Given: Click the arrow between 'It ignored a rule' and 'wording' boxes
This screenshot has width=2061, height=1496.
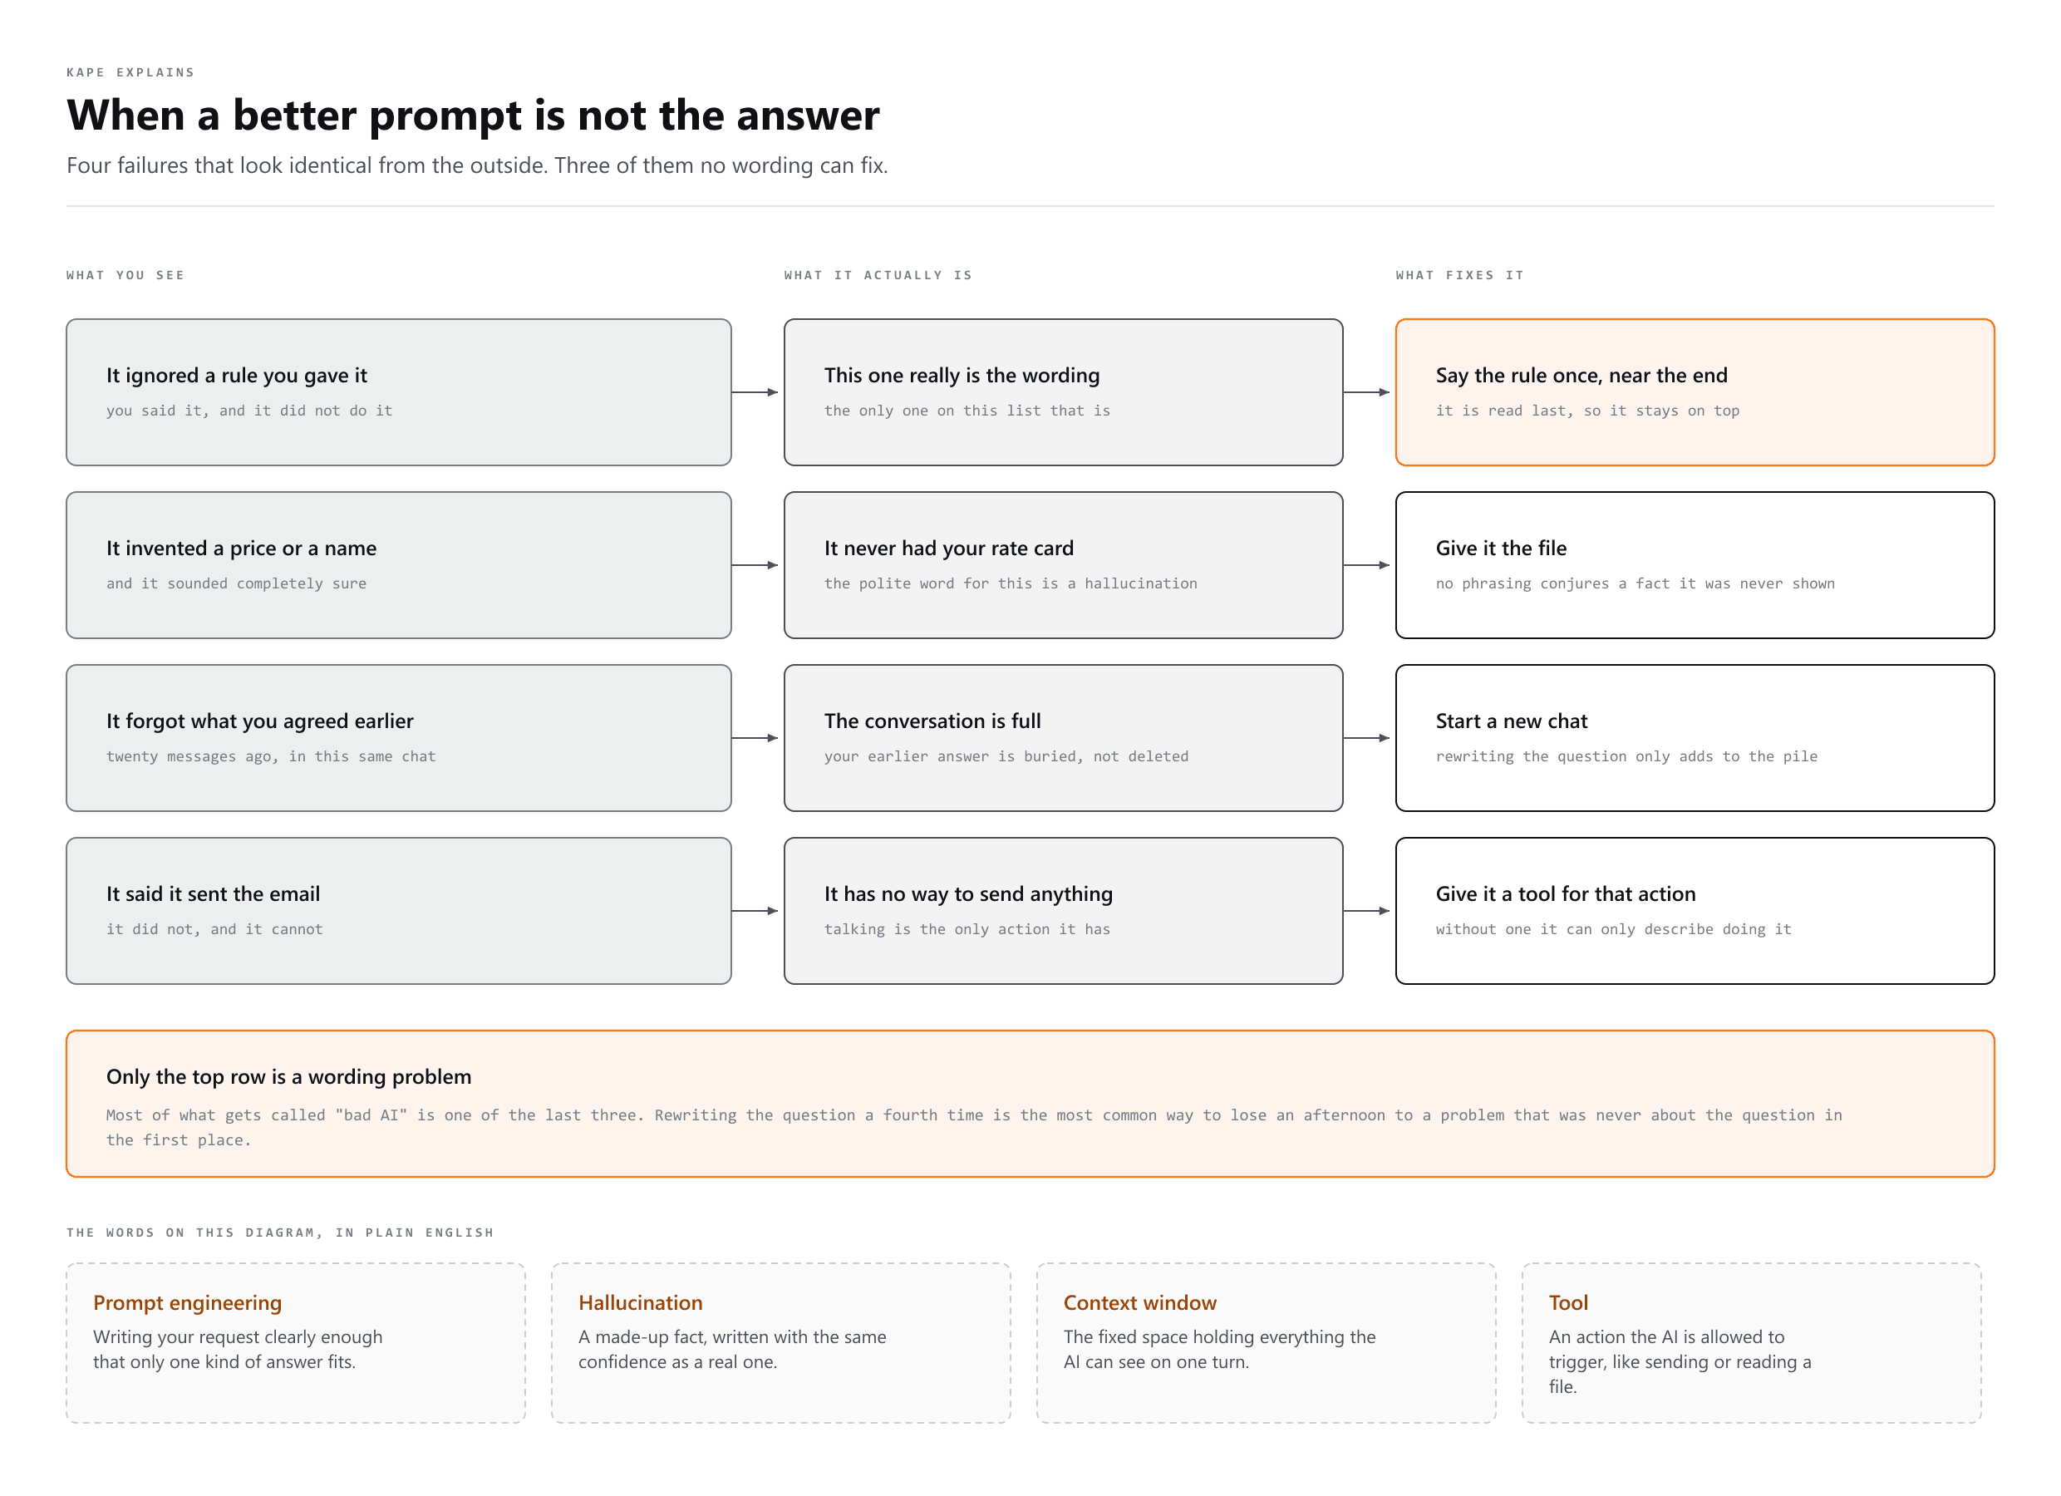Looking at the screenshot, I should coord(756,392).
